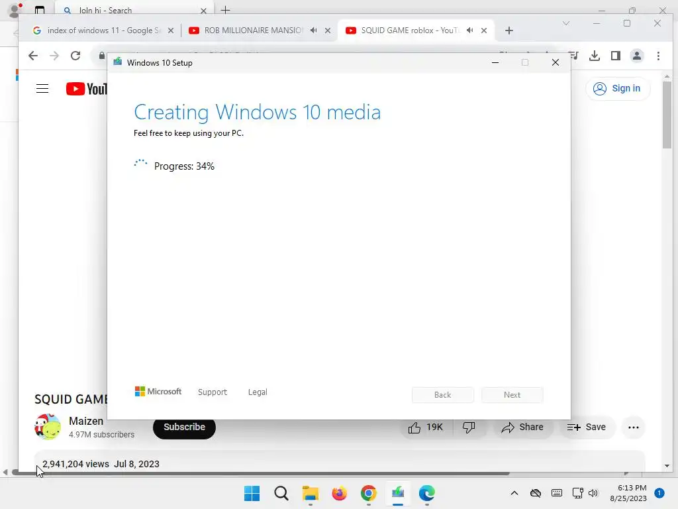Close the ROB MILLIONAIRE MANSION tab
Viewport: 678px width, 509px height.
(x=328, y=30)
